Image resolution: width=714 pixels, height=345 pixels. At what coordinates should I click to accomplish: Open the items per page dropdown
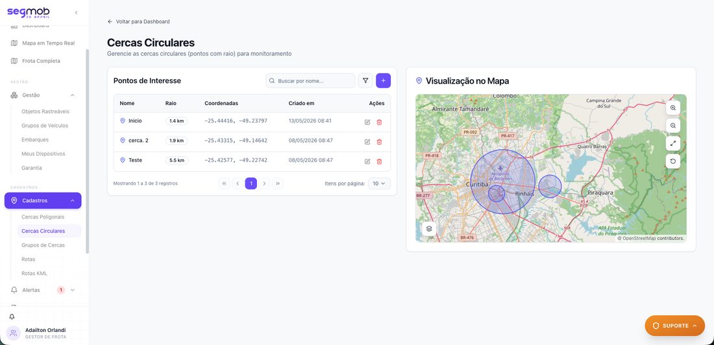click(379, 184)
